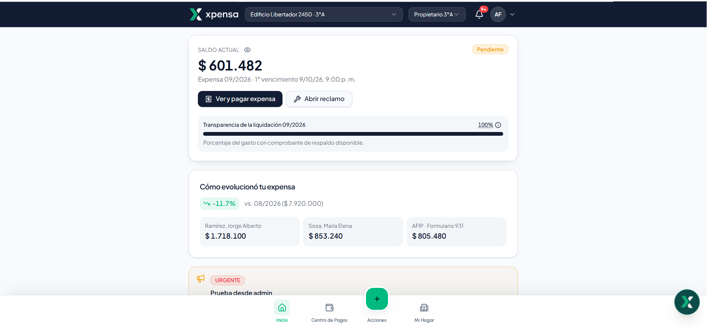Click the $ 601.482 balance amount

pos(230,66)
